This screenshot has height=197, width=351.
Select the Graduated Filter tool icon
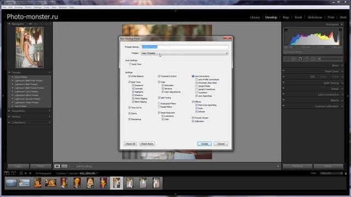click(x=307, y=59)
